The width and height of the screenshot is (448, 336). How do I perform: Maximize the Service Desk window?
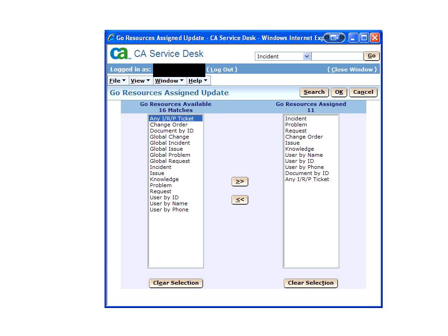[364, 38]
